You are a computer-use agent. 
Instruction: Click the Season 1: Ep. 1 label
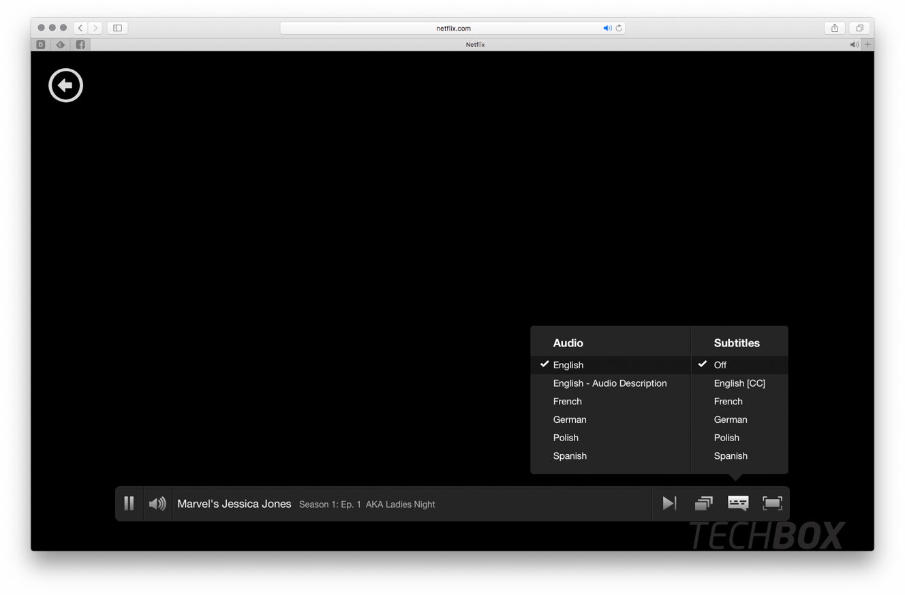click(330, 504)
